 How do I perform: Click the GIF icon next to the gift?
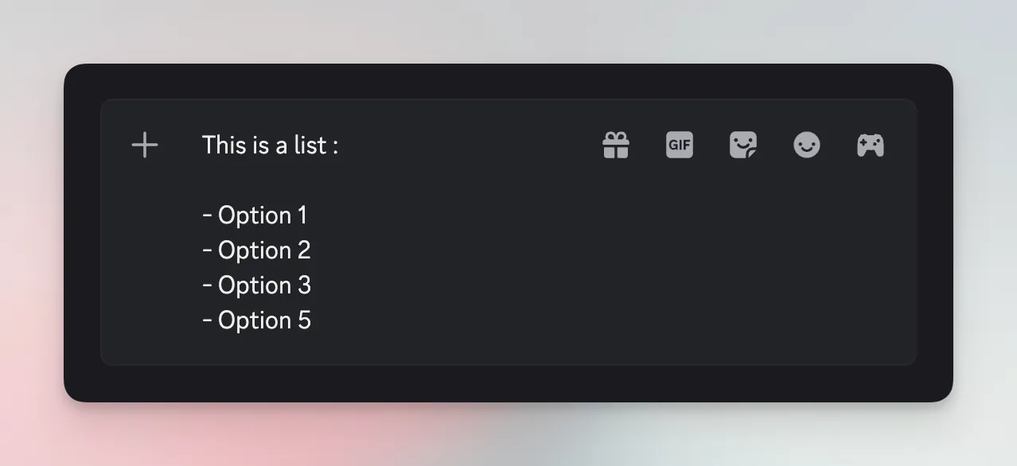[679, 145]
